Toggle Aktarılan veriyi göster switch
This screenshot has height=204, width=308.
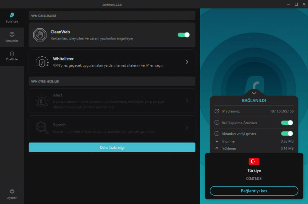[287, 133]
